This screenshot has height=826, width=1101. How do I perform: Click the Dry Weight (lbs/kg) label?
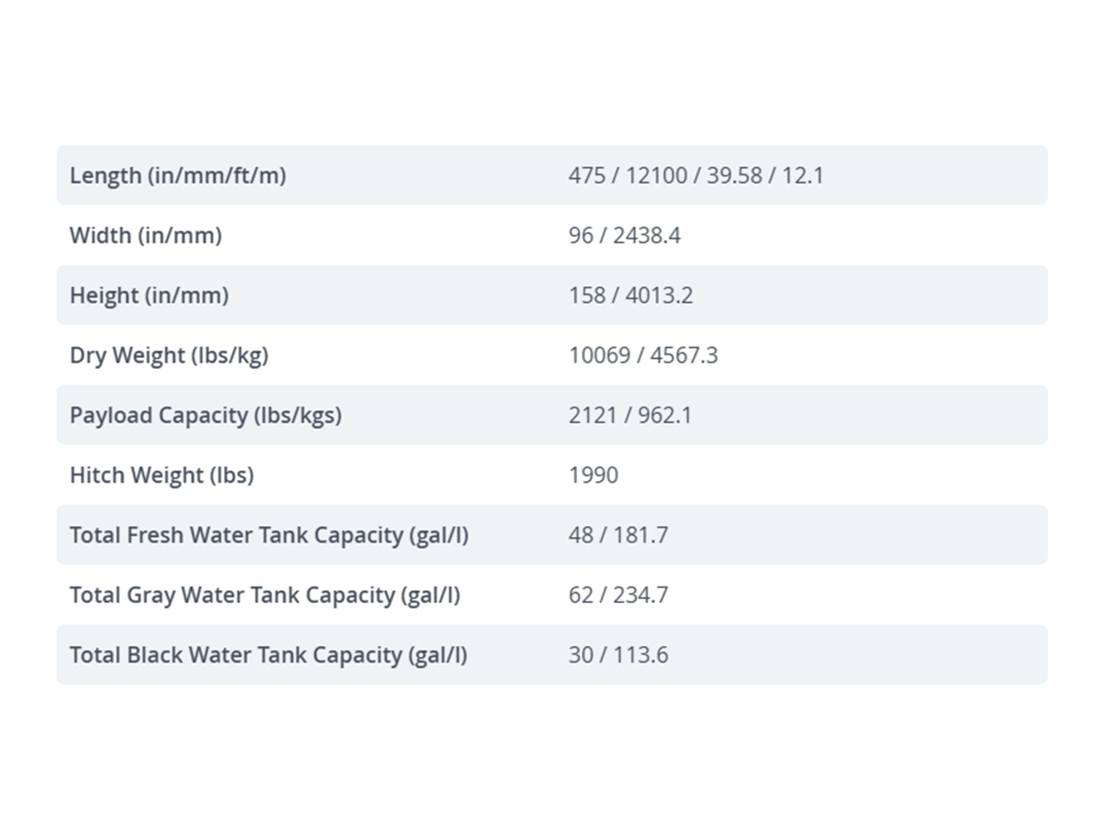(169, 355)
